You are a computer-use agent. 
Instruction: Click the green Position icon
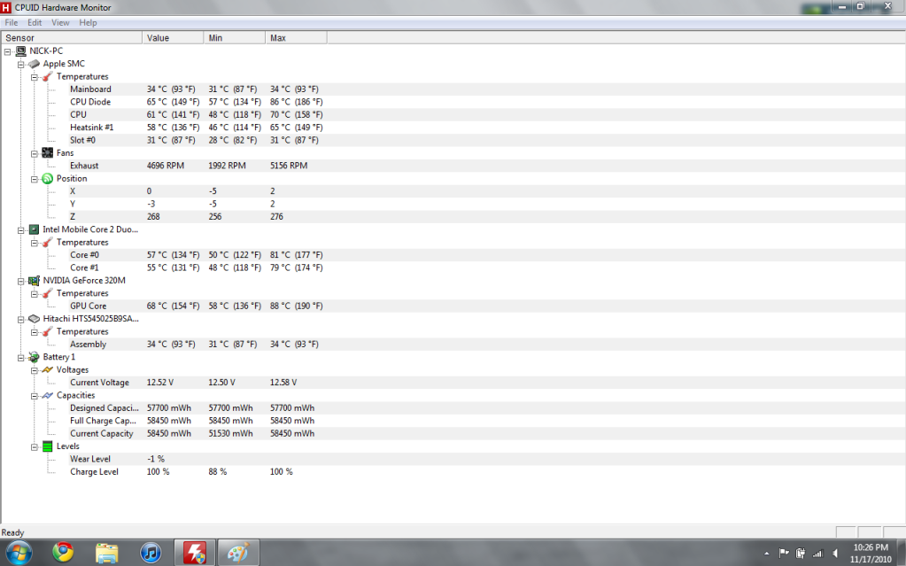47,178
